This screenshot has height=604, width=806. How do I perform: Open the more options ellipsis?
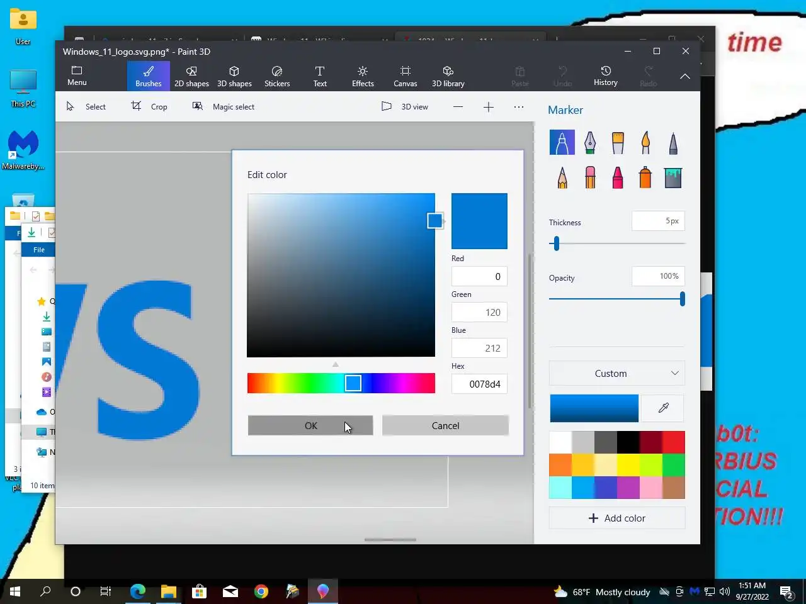tap(519, 107)
